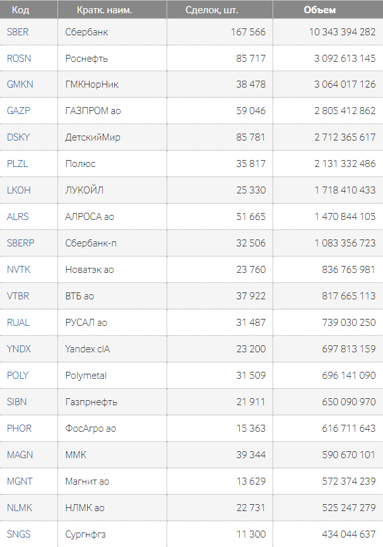
Task: Select the YNDX ticker link
Action: (x=19, y=349)
